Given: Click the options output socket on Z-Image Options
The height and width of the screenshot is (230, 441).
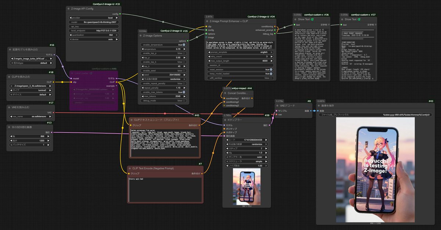Looking at the screenshot, I should (188, 41).
